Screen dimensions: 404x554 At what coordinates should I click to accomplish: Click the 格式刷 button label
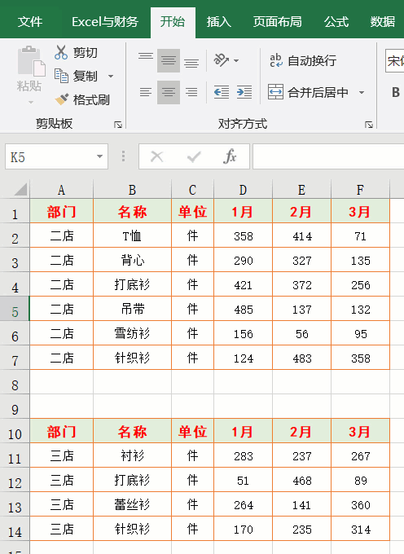(91, 100)
